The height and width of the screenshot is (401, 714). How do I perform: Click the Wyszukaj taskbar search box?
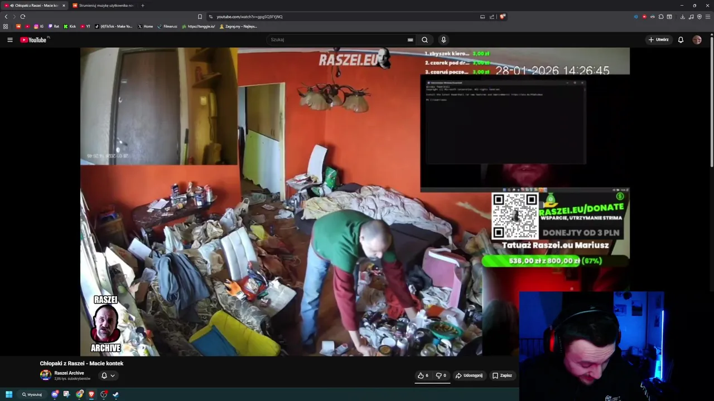click(32, 394)
